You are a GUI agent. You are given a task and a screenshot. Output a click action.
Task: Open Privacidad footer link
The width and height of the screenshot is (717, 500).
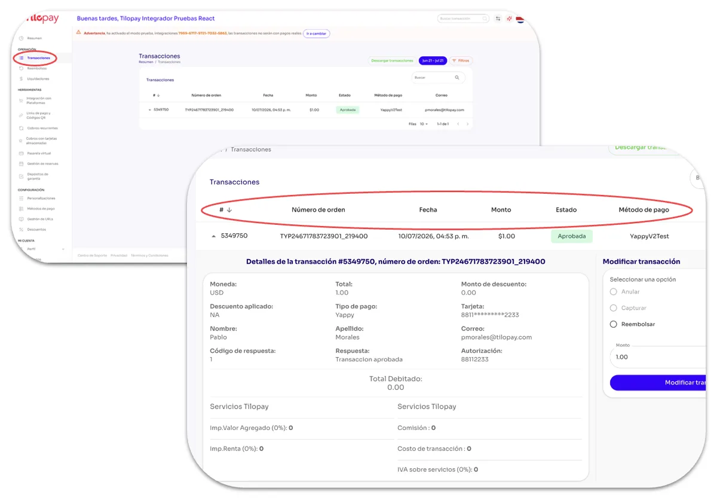coord(118,255)
